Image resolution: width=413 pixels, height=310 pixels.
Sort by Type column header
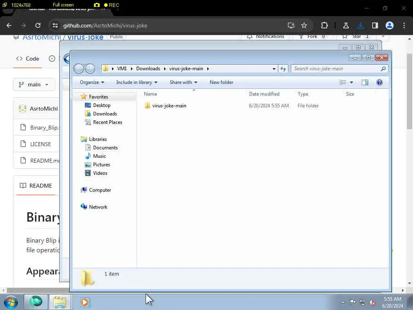click(303, 94)
